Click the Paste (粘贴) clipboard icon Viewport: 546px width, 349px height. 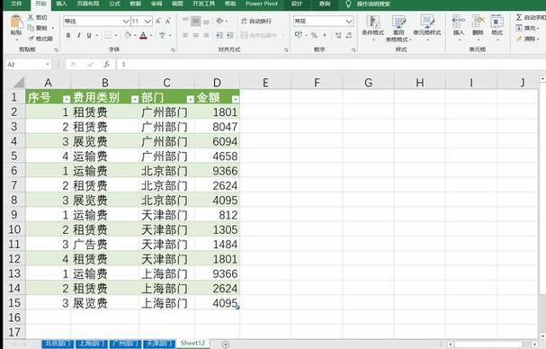click(x=16, y=22)
